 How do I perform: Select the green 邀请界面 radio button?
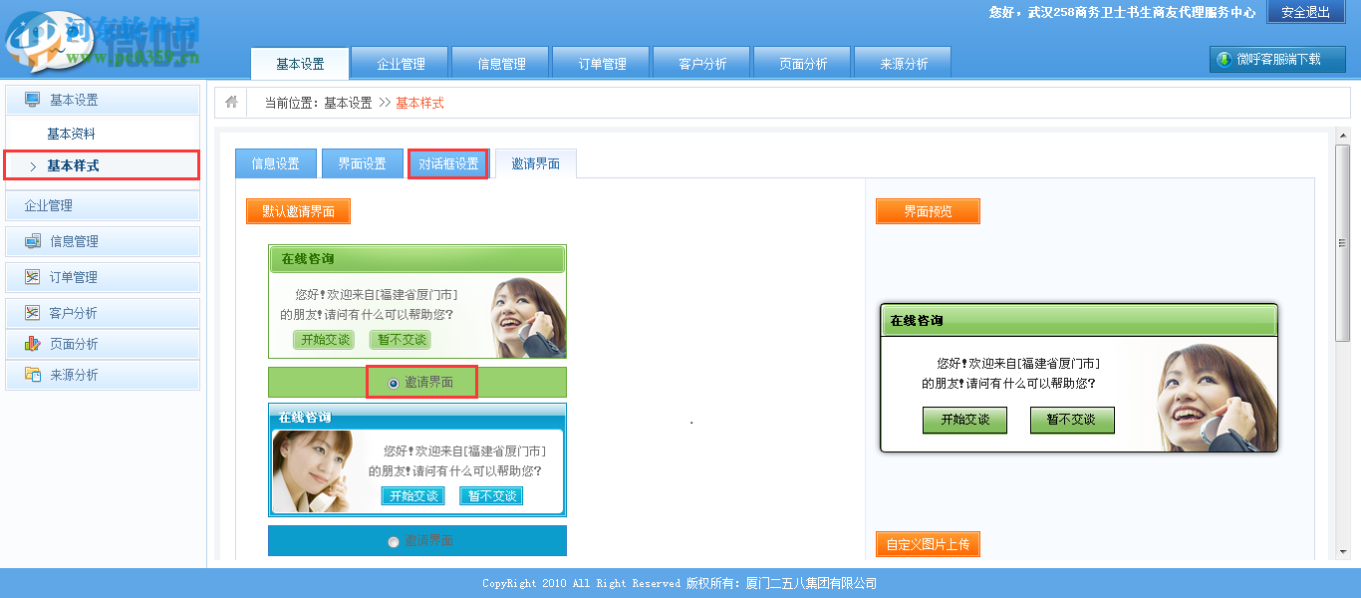(394, 383)
